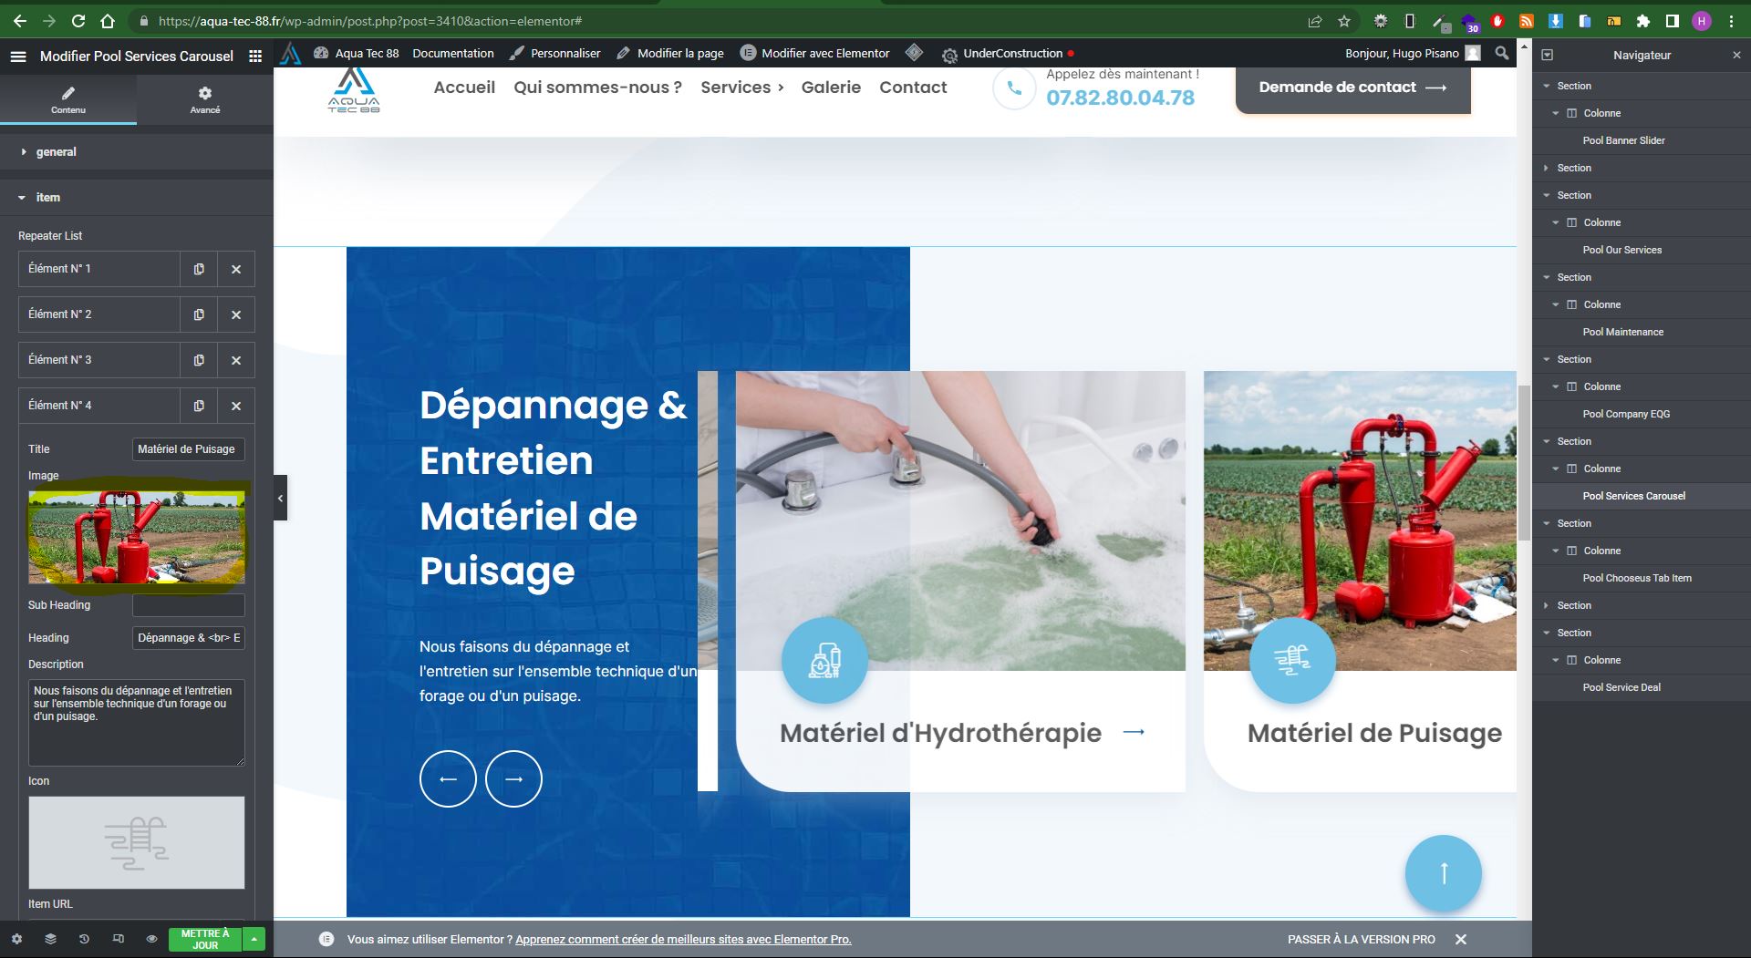Viewport: 1751px width, 958px height.
Task: Open revision history in bottom toolbar
Action: tap(84, 939)
